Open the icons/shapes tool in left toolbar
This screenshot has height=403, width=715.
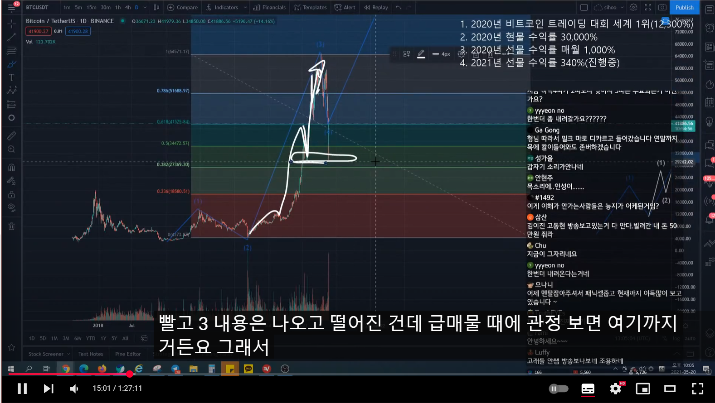(12, 118)
